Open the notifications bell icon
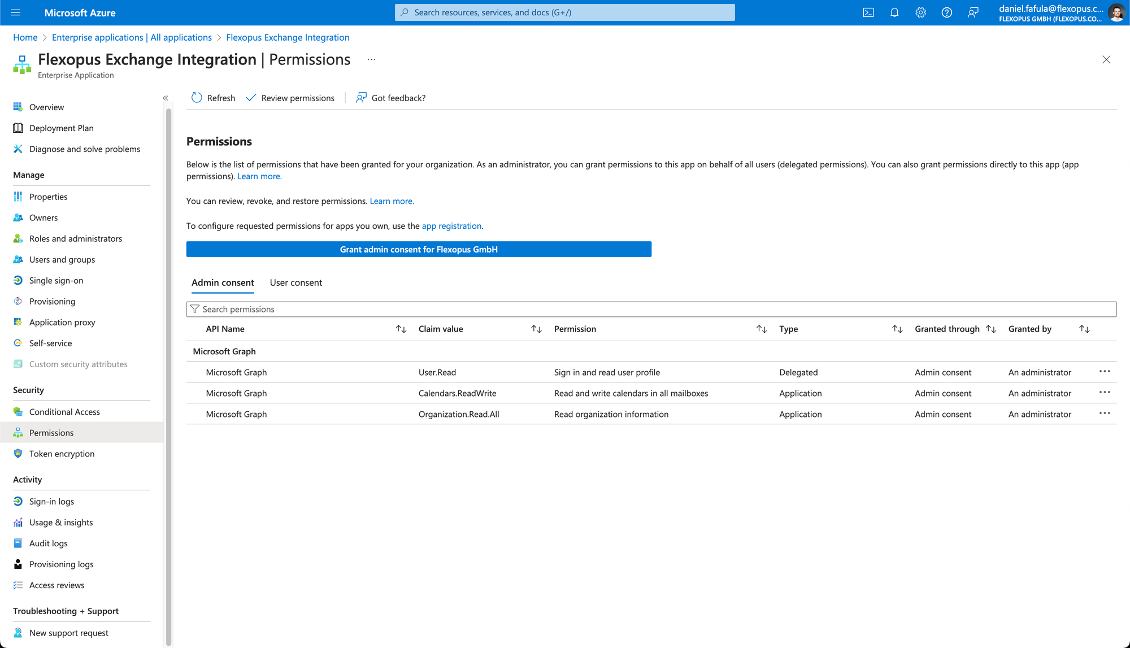 (x=894, y=12)
